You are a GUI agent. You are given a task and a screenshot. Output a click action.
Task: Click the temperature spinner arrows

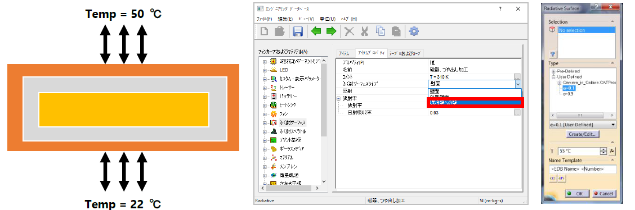tap(603, 151)
